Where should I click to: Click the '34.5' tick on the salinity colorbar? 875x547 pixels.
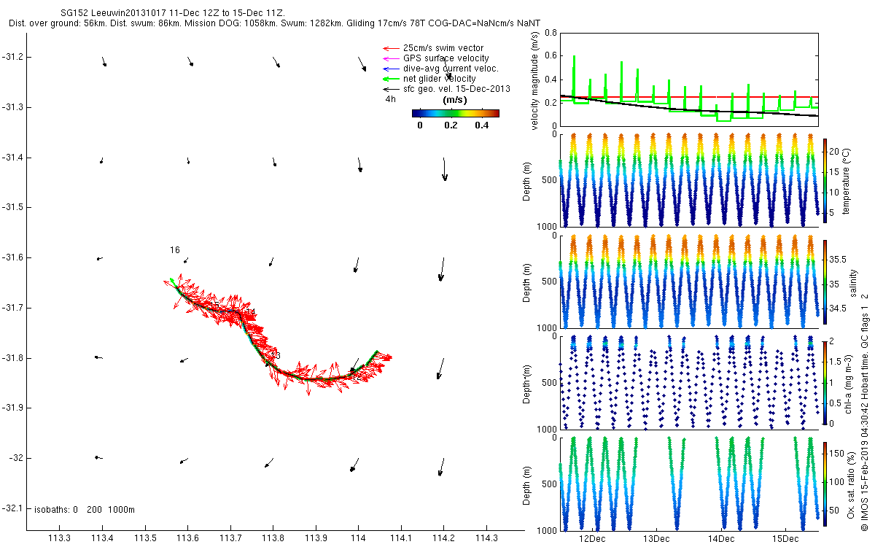coord(837,309)
